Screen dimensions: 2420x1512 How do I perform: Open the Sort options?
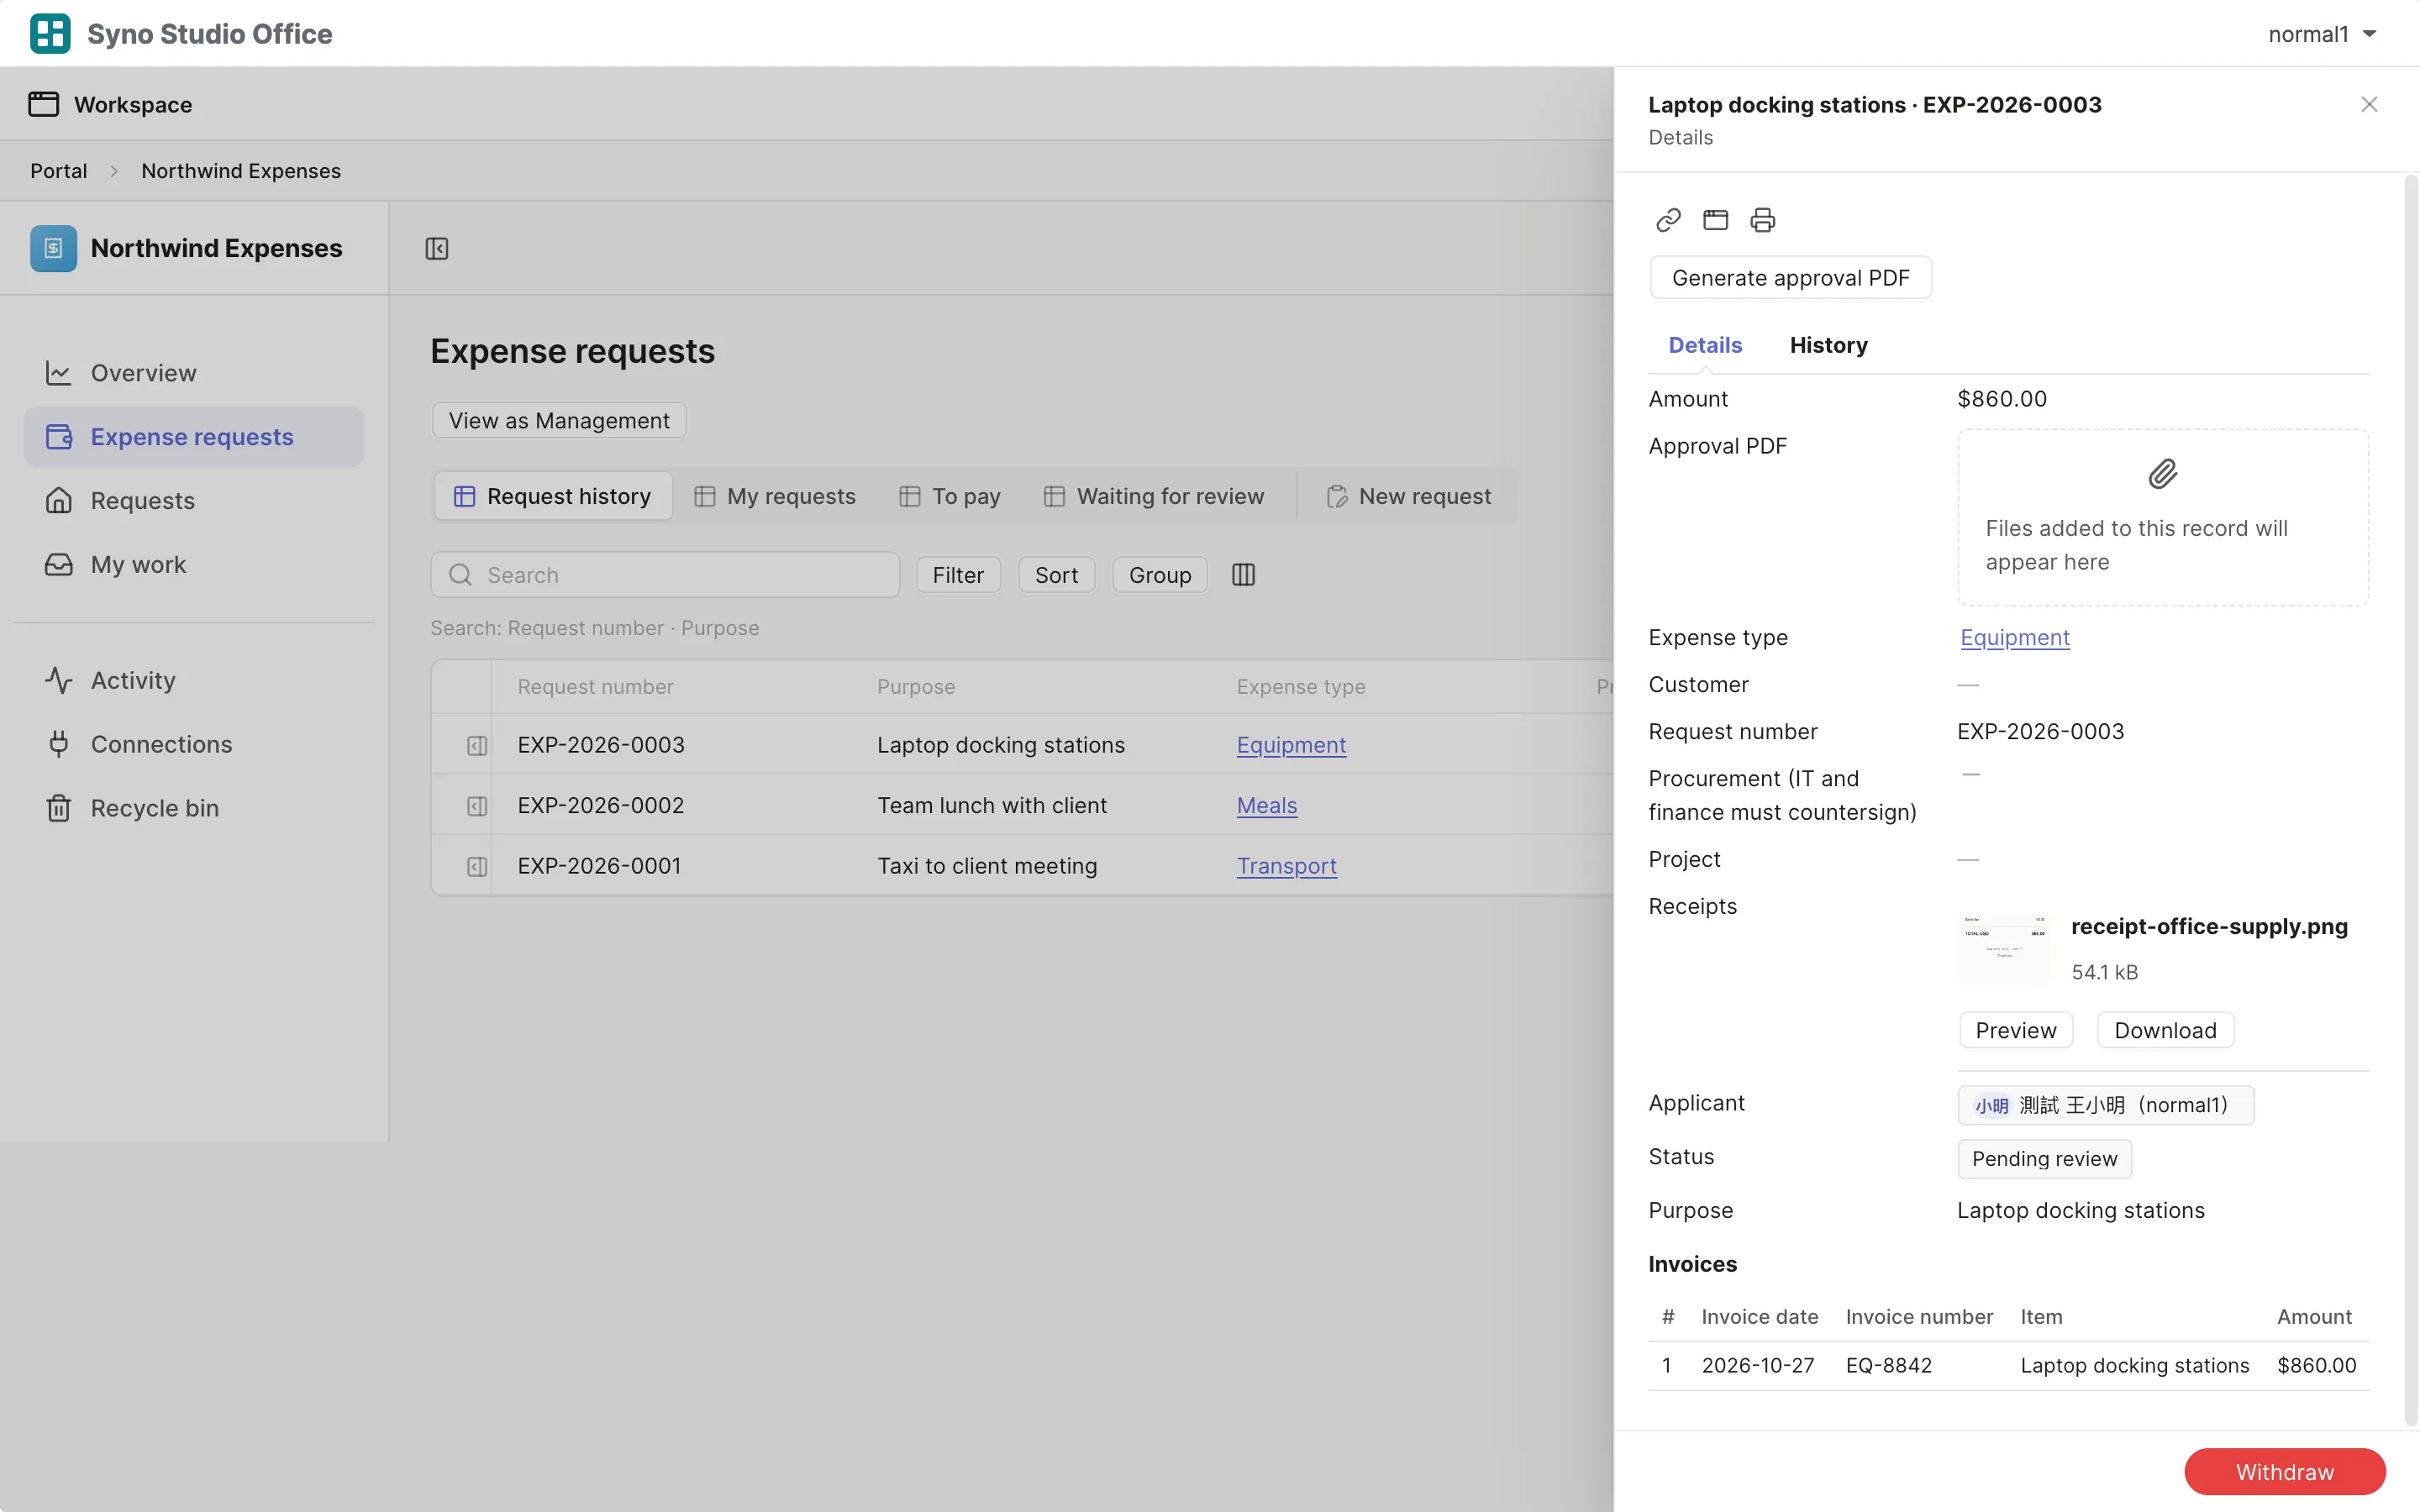[x=1056, y=575]
